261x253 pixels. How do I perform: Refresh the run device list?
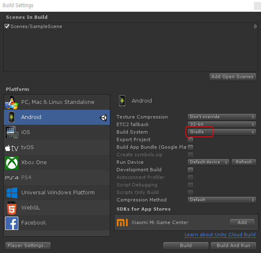(x=244, y=162)
